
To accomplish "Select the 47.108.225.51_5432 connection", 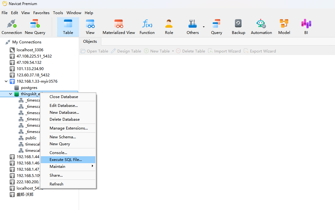I will [34, 56].
